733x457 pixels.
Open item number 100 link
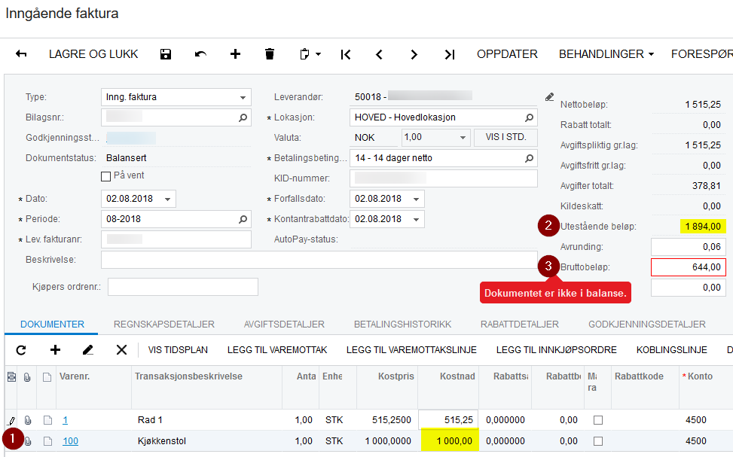pos(71,441)
